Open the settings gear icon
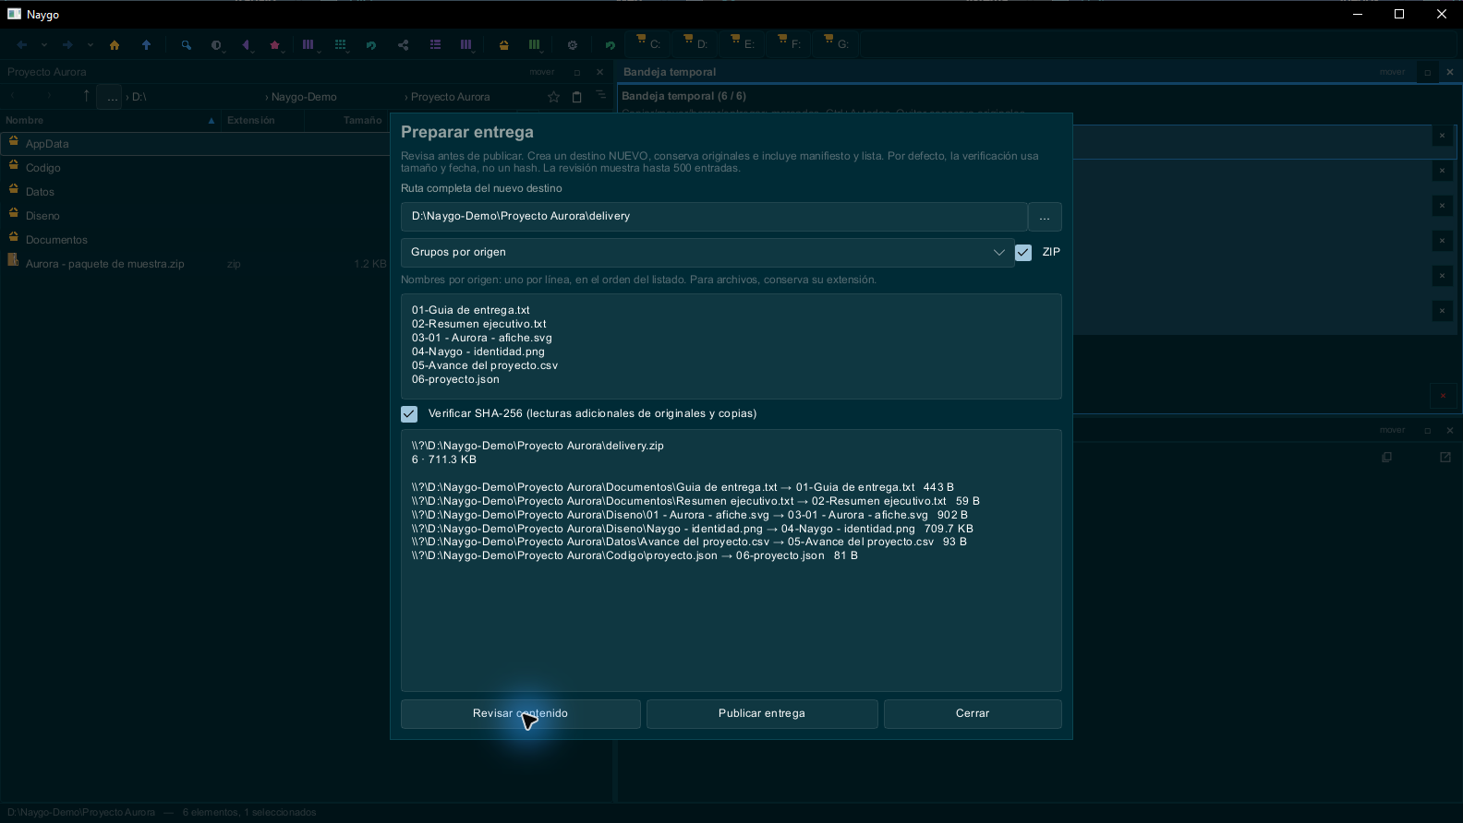This screenshot has width=1463, height=823. (x=572, y=44)
